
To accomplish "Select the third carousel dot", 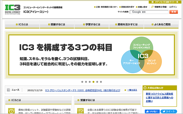I will pyautogui.click(x=90, y=82).
